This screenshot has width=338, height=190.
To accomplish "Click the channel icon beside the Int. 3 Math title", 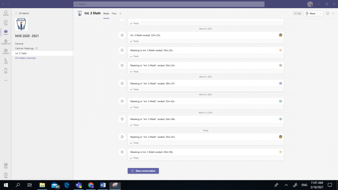I will tap(79, 13).
